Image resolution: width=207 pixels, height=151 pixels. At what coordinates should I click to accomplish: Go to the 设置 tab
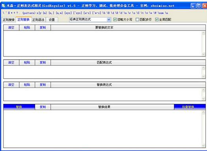(52, 20)
